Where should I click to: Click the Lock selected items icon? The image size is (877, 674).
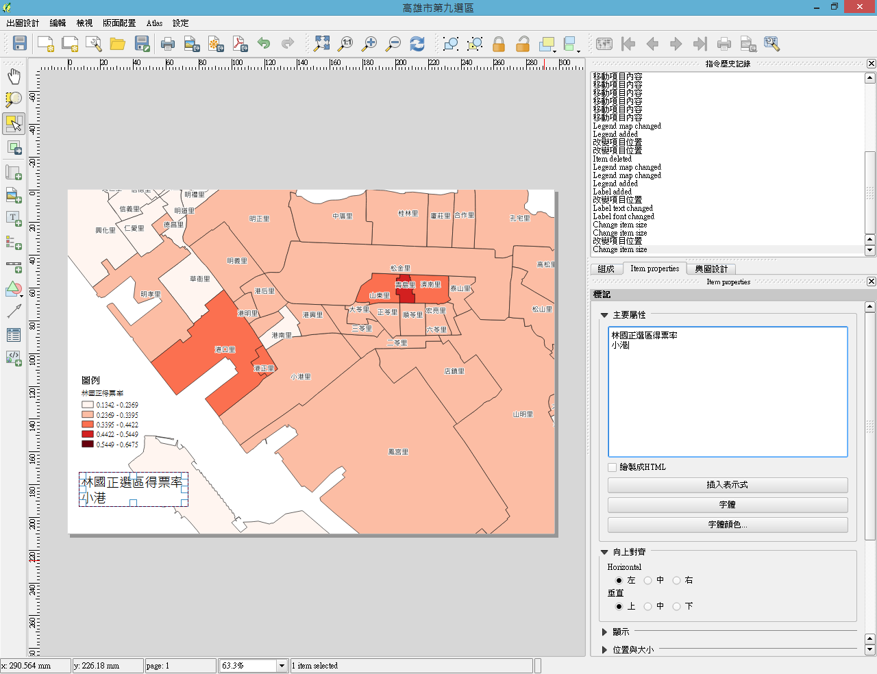click(x=499, y=44)
